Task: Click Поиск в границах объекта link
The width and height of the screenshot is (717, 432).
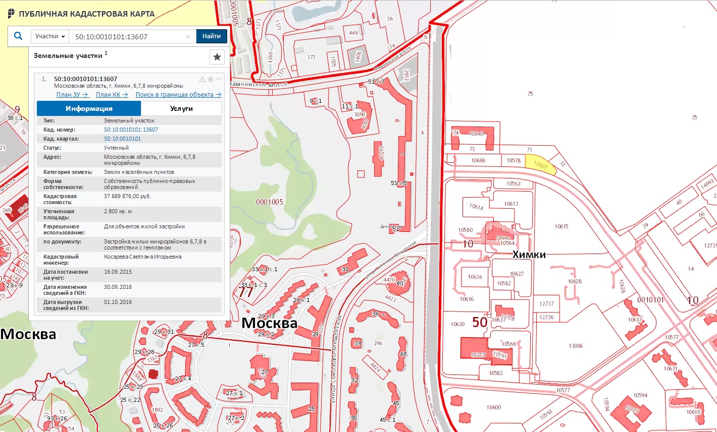Action: [178, 95]
